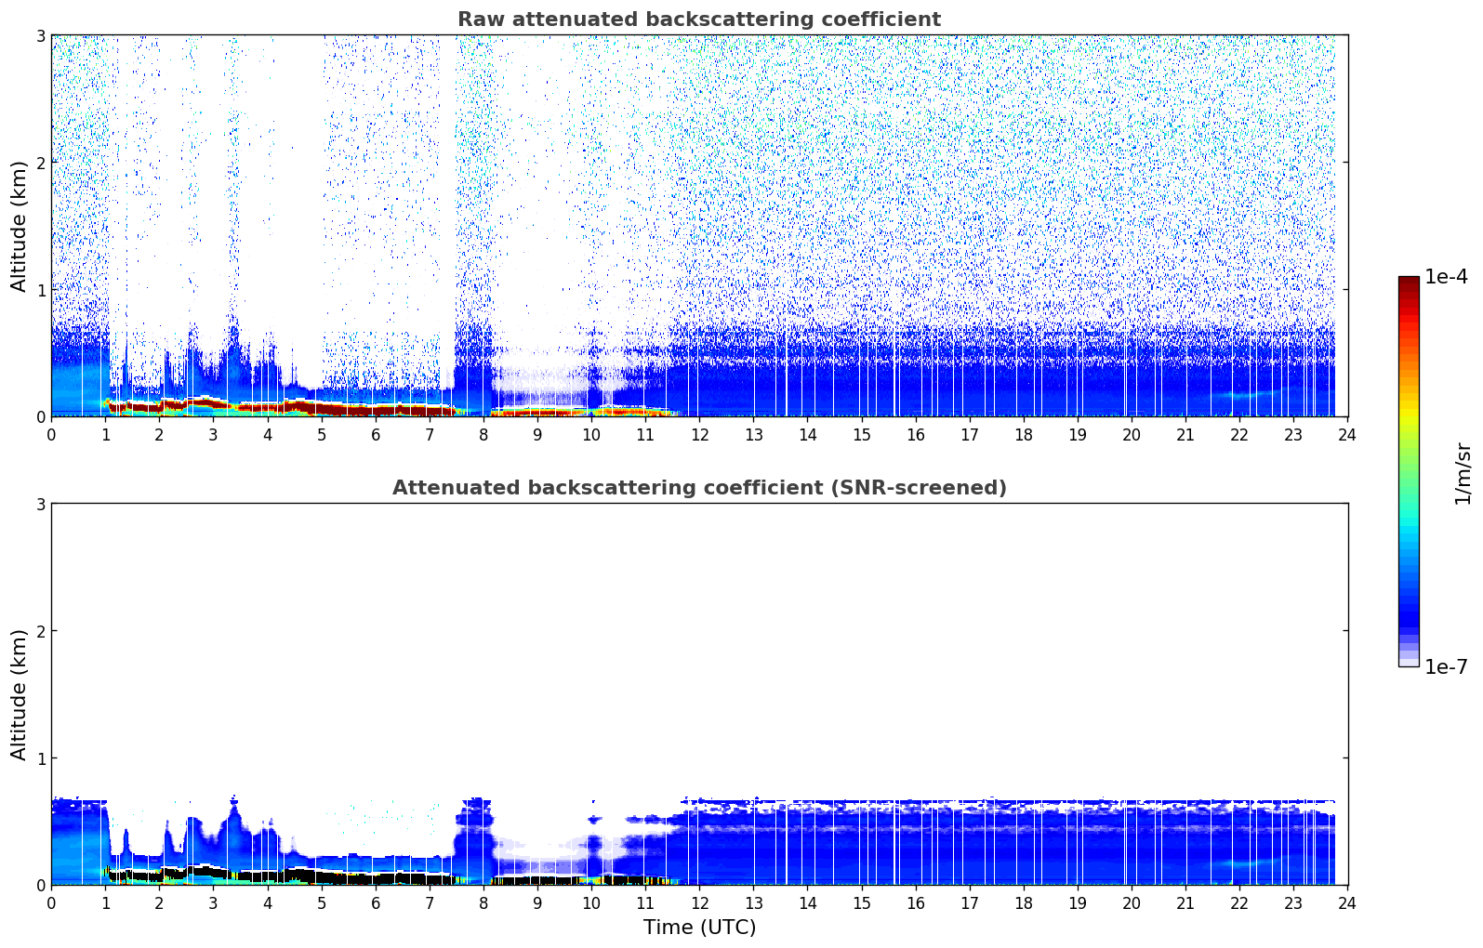Click the bottom plot's "Altitude (km)" label

click(x=20, y=694)
